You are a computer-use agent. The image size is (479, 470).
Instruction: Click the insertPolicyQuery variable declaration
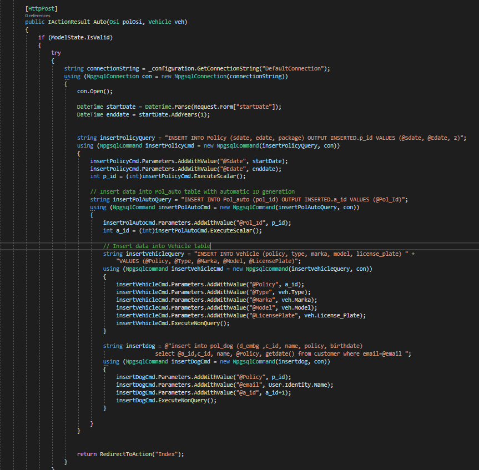(125, 138)
